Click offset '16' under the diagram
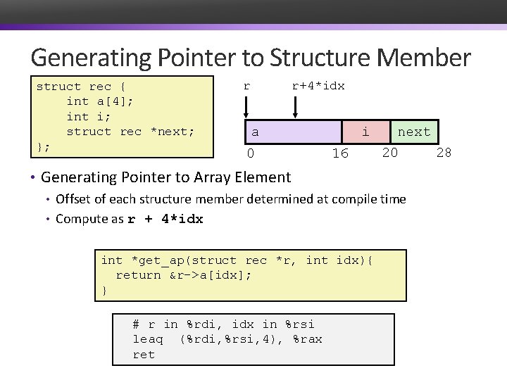Viewport: 507px width, 380px height. coord(341,153)
